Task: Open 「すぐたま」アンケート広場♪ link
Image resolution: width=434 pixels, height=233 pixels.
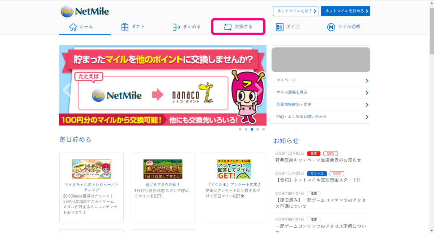Action: pos(234,185)
